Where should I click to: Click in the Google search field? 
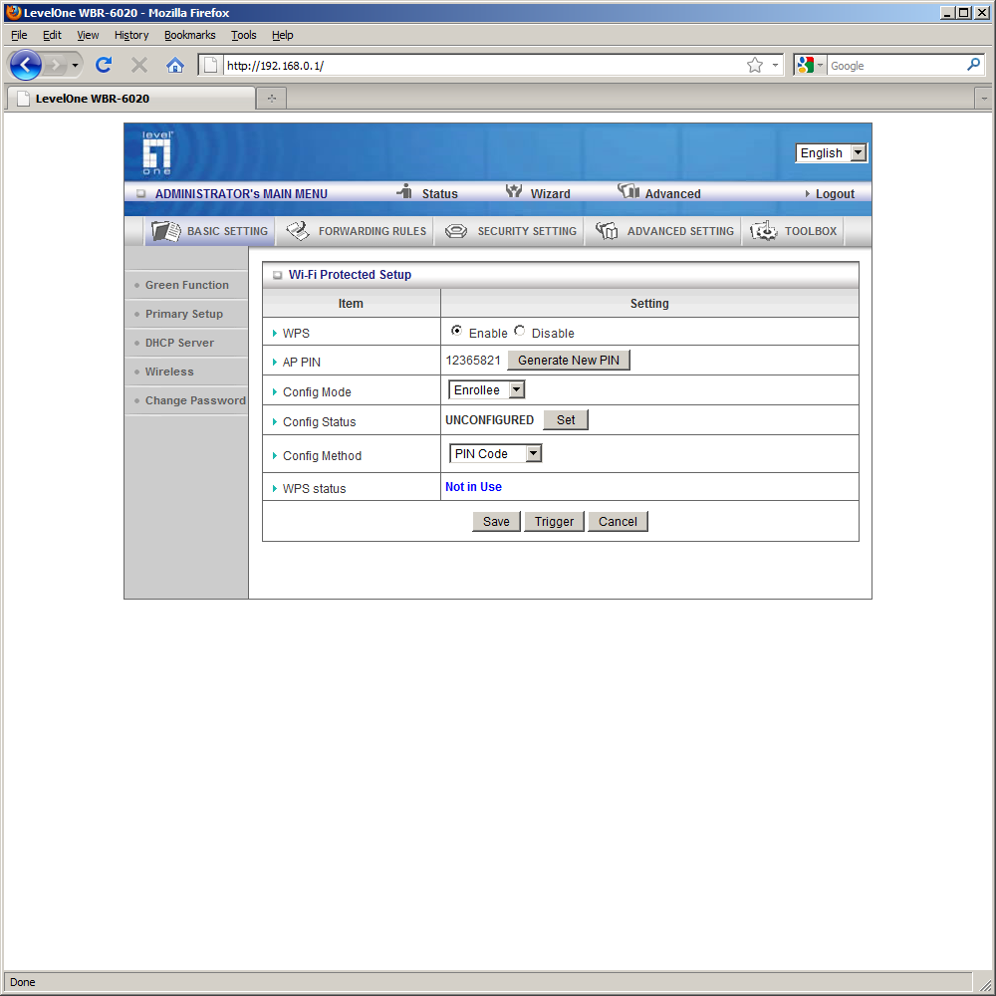click(x=896, y=66)
